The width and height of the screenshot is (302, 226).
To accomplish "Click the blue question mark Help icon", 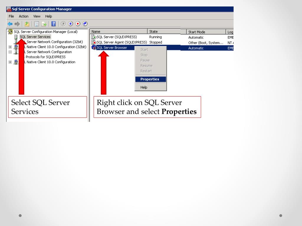I will pyautogui.click(x=54, y=24).
